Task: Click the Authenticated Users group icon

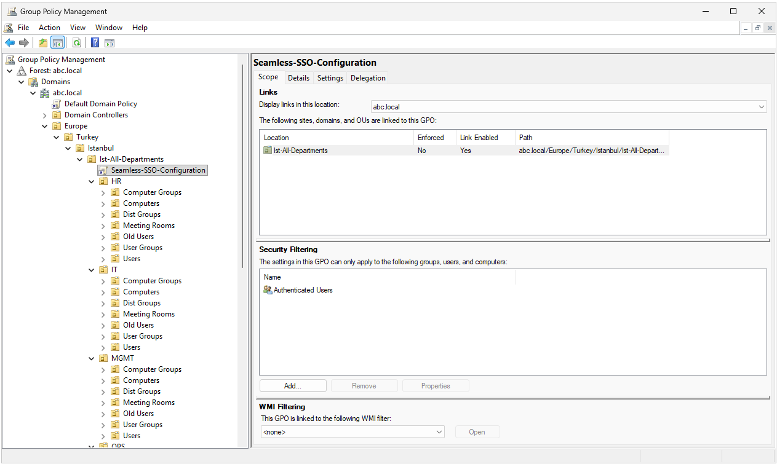Action: pos(268,290)
